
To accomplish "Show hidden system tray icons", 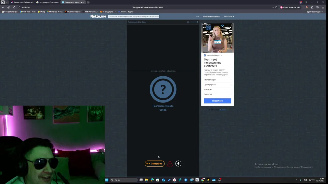I will [296, 180].
